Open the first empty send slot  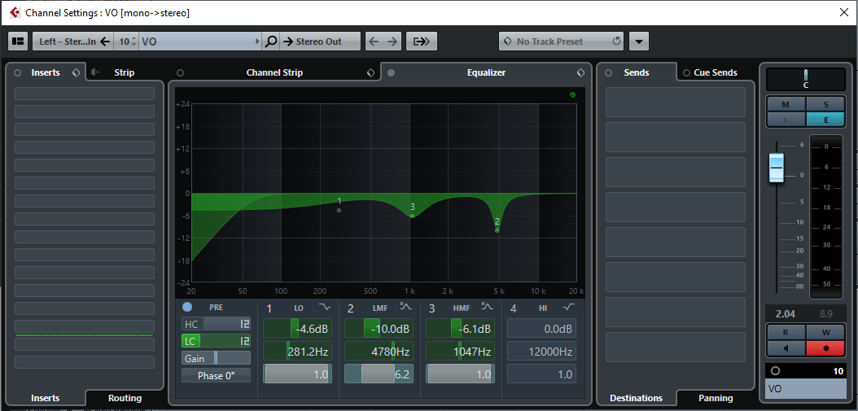point(675,102)
